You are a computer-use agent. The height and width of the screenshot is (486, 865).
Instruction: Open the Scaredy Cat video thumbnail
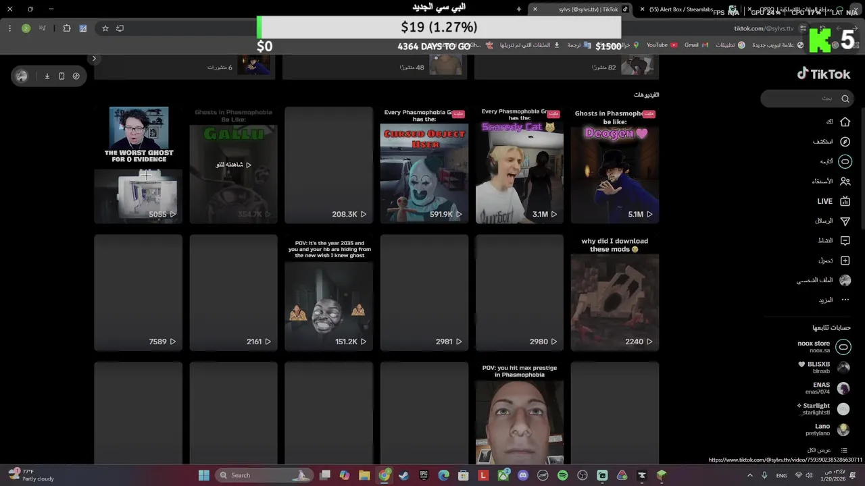pyautogui.click(x=519, y=165)
